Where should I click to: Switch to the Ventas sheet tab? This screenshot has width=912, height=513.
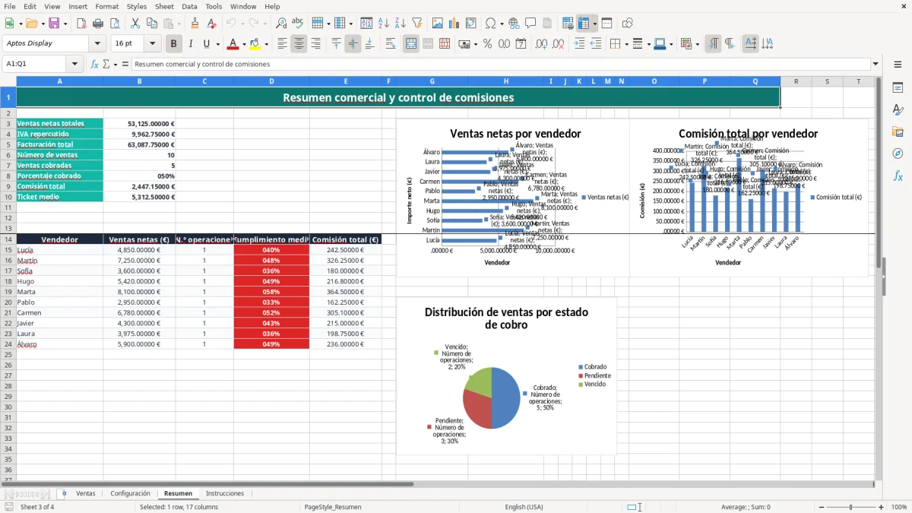tap(86, 493)
